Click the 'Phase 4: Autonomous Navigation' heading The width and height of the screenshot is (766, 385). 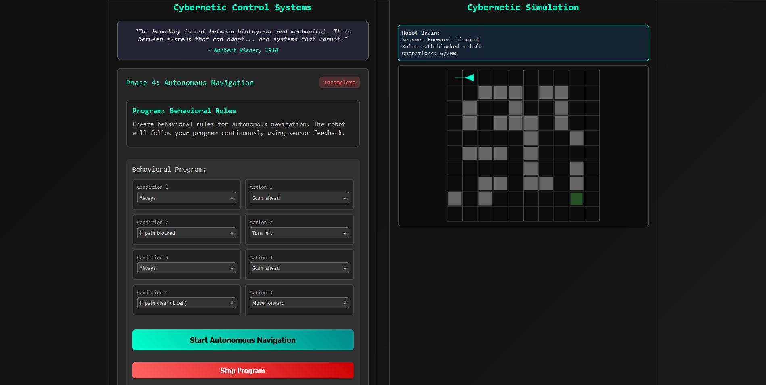point(190,83)
